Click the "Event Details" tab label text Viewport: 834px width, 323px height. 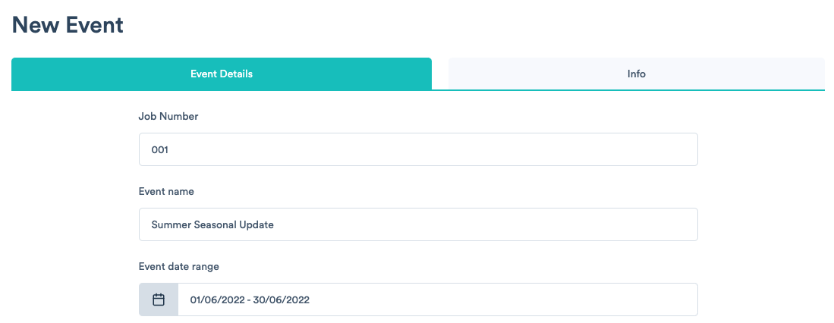[221, 74]
